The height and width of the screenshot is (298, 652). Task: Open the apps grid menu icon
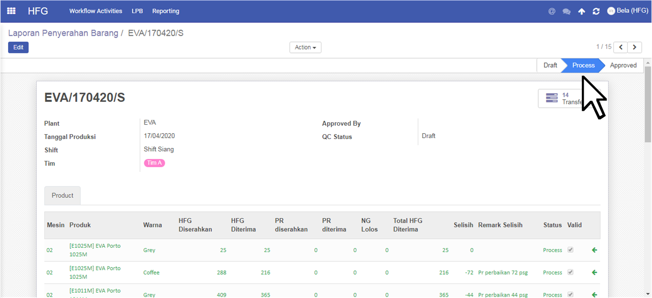(x=11, y=11)
